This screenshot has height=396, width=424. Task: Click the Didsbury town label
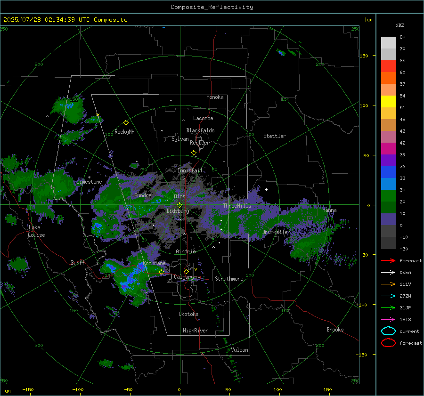(x=178, y=211)
